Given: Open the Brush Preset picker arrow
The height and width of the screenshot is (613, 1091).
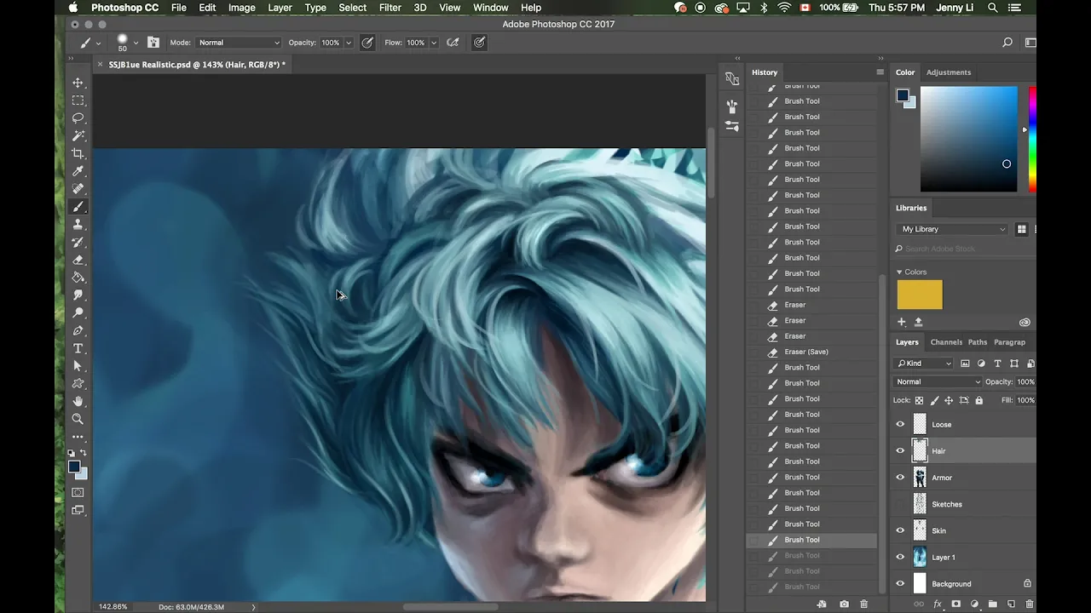Looking at the screenshot, I should (136, 43).
